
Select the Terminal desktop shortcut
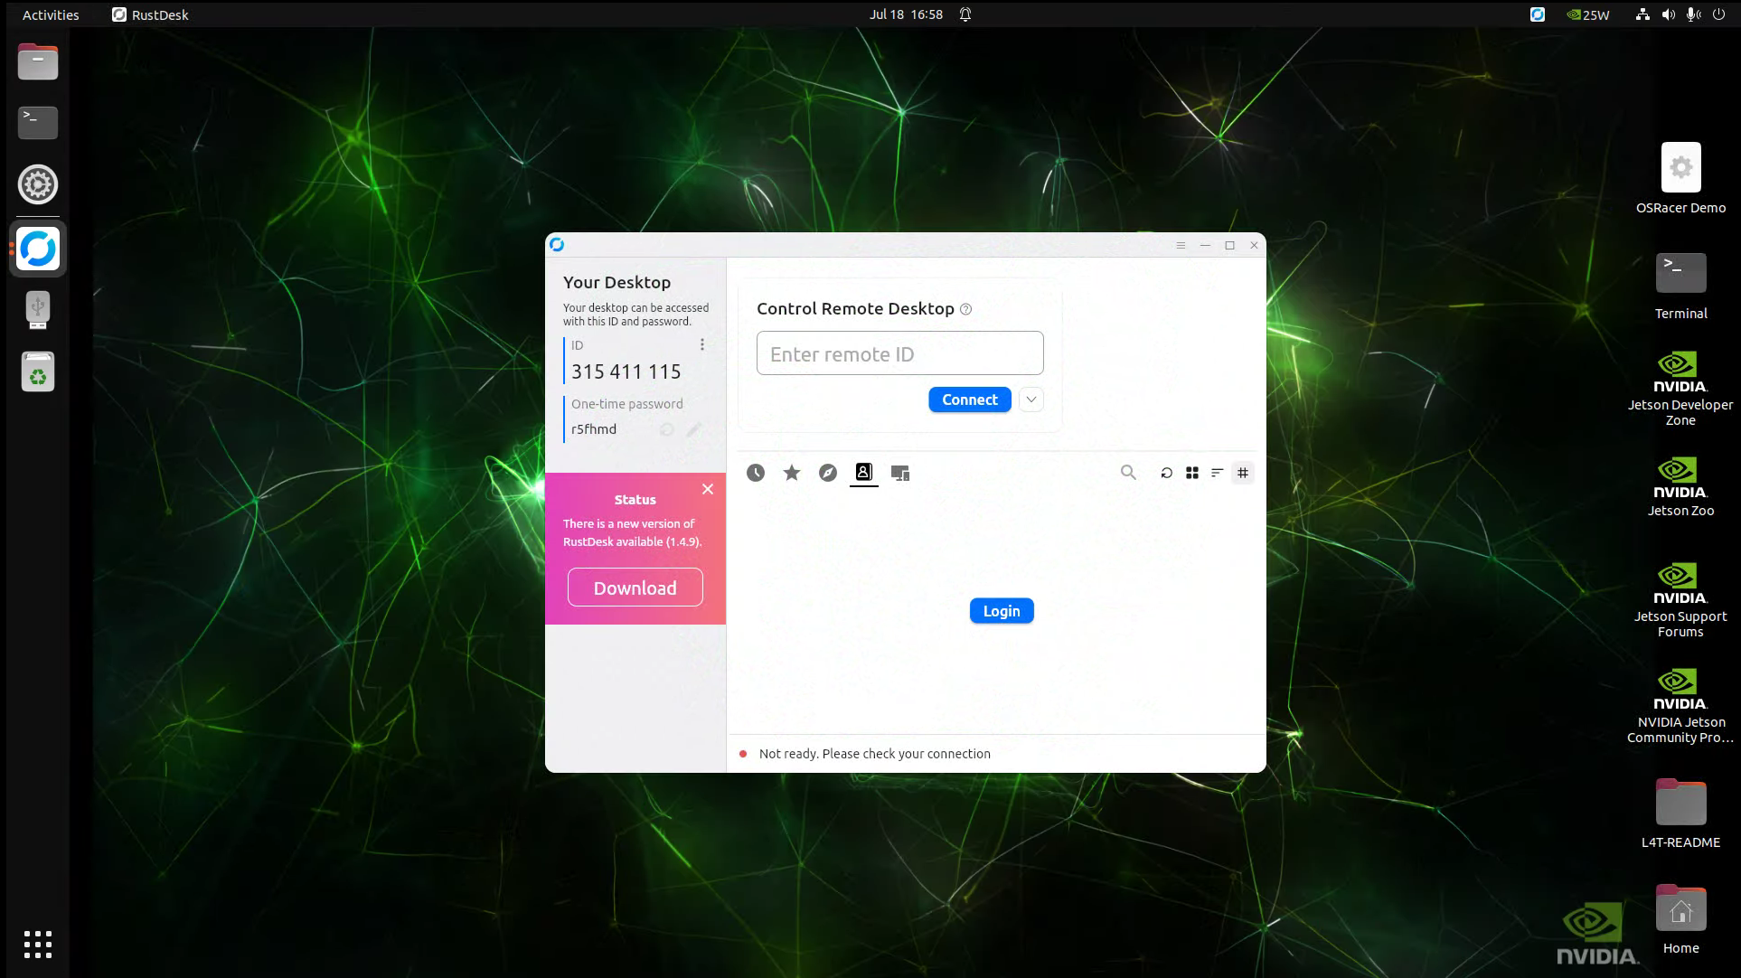pyautogui.click(x=1680, y=287)
